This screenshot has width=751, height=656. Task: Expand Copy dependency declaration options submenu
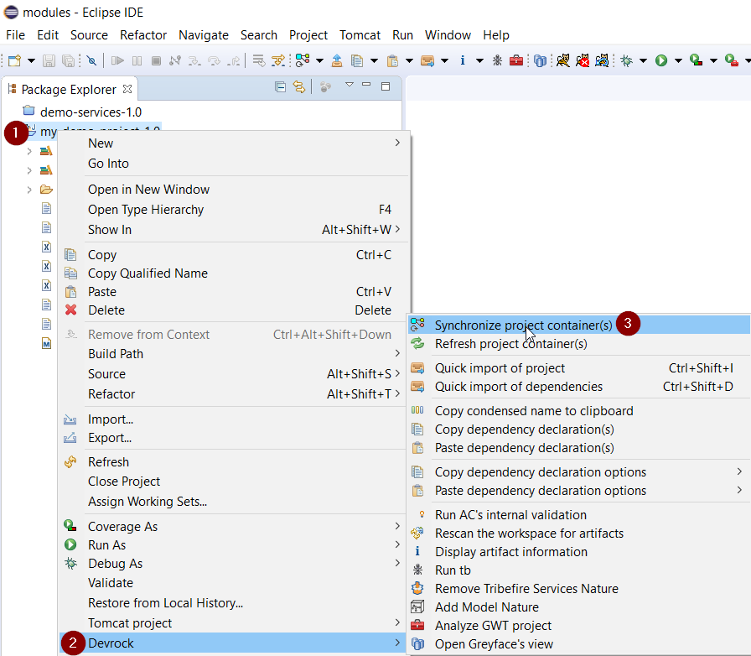coord(541,472)
